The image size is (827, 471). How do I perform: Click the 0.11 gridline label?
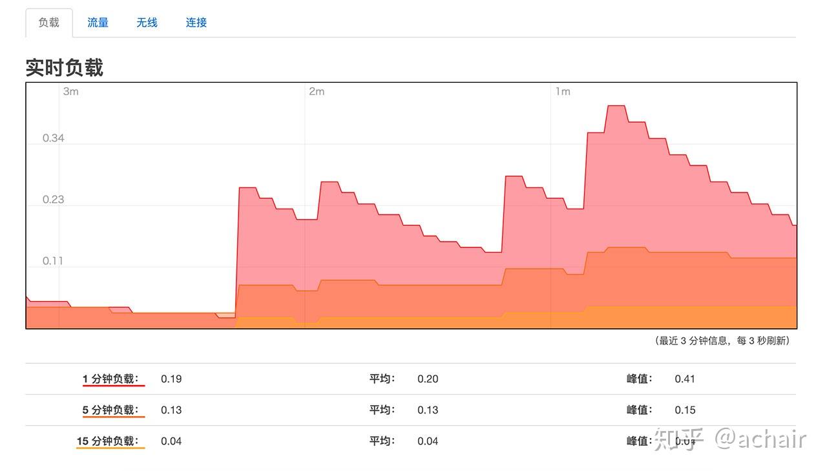(54, 260)
